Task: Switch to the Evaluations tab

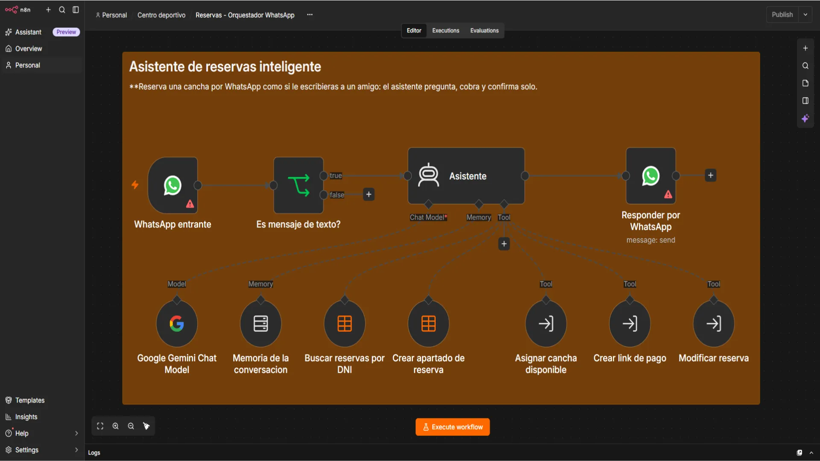Action: pos(484,31)
